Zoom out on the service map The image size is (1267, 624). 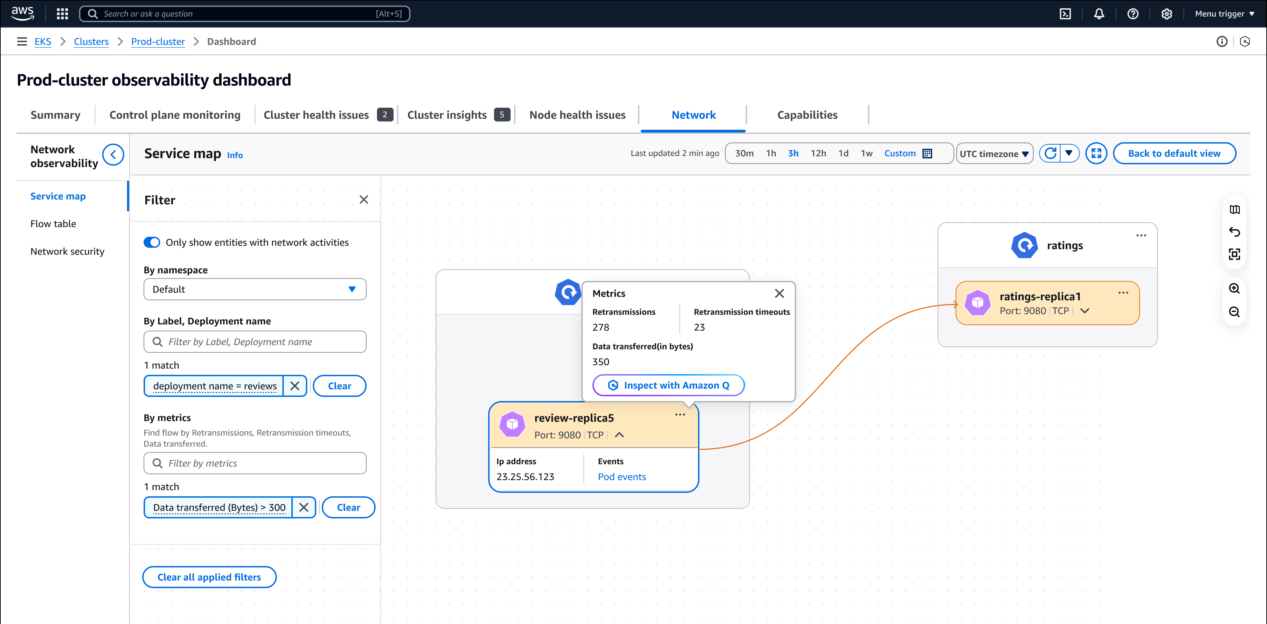[1235, 312]
